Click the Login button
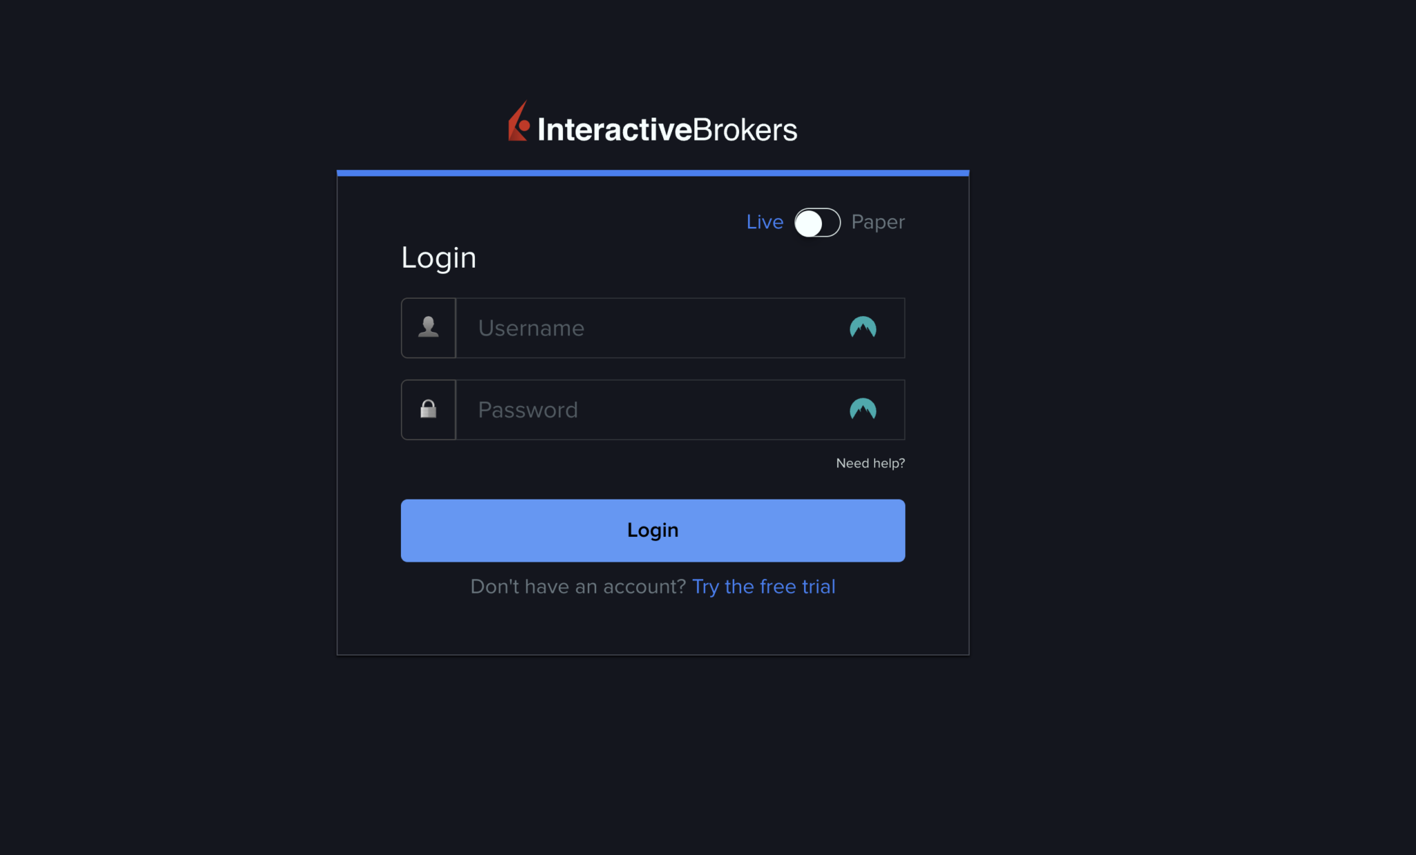1416x855 pixels. [653, 530]
